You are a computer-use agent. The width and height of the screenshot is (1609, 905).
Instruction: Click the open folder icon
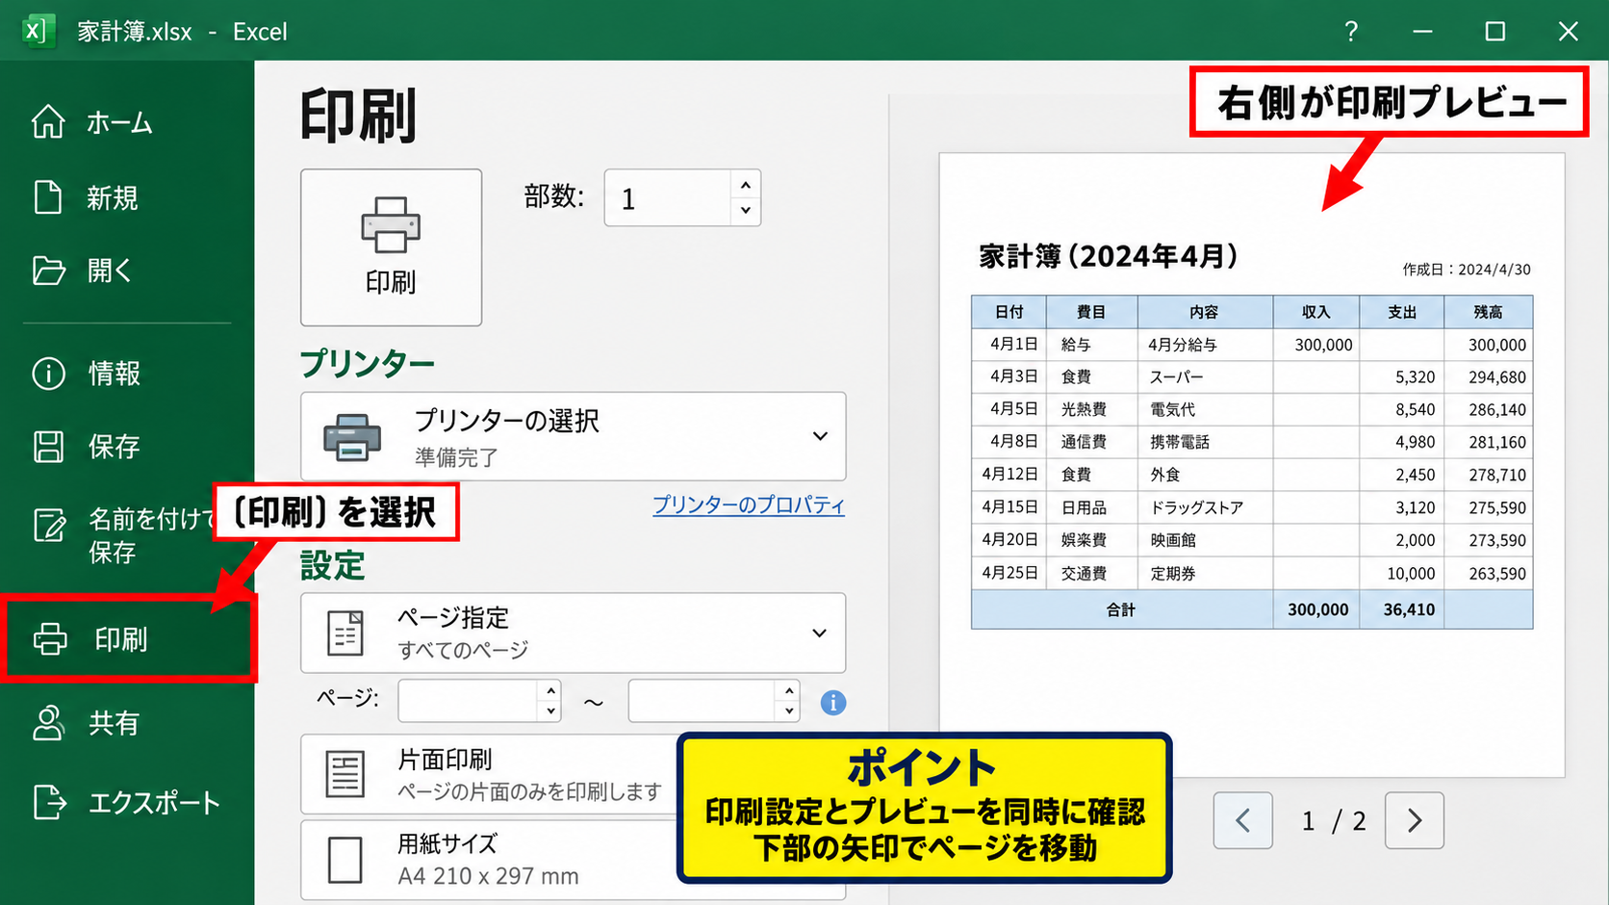48,271
